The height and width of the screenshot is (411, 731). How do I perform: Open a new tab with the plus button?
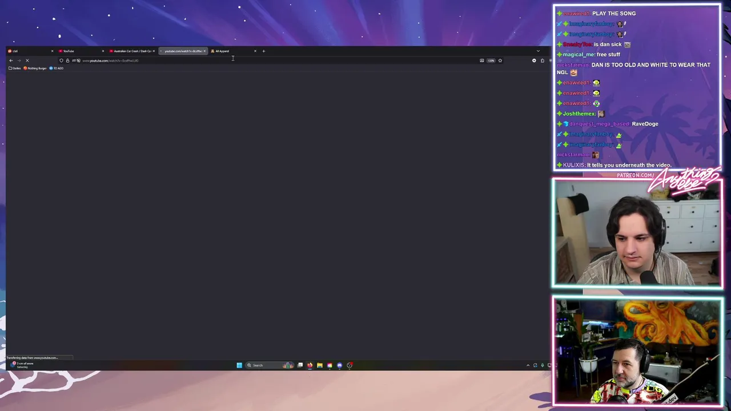[x=264, y=51]
